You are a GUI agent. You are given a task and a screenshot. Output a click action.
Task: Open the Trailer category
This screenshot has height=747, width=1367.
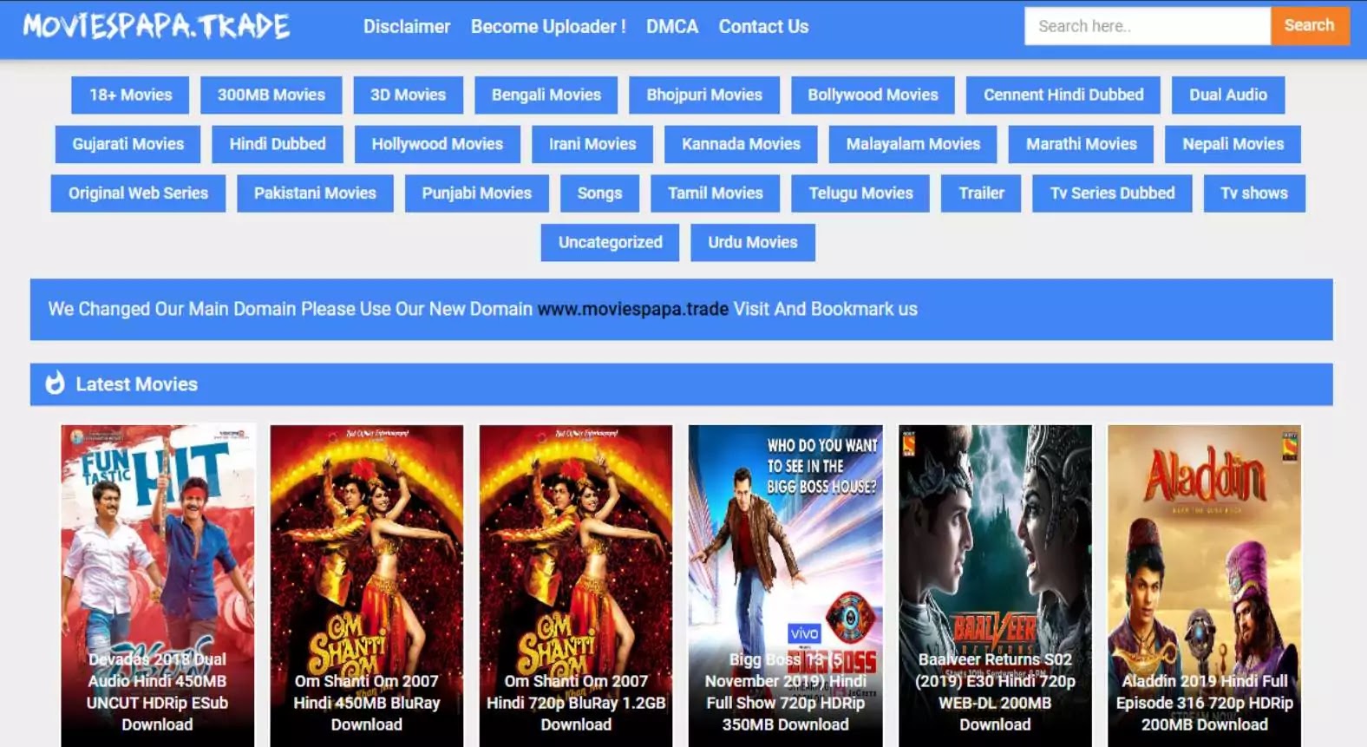tap(981, 193)
